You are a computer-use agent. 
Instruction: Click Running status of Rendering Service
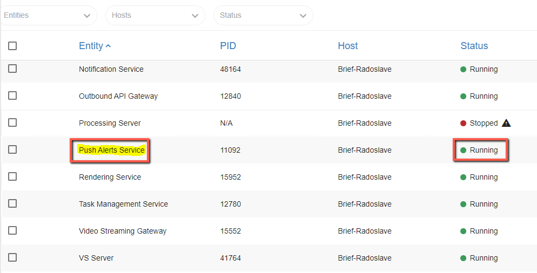point(484,177)
